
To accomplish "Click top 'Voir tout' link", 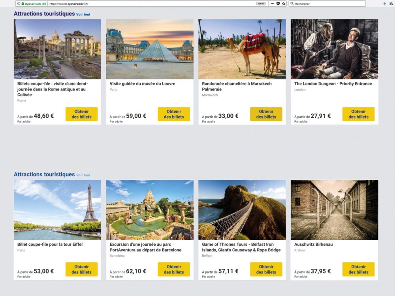I will click(83, 14).
